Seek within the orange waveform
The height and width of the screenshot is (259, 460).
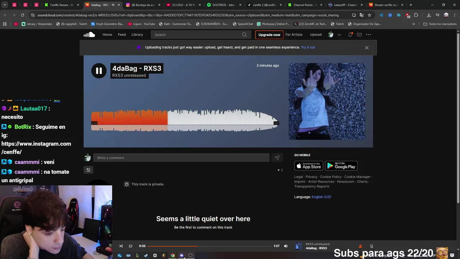coord(129,121)
